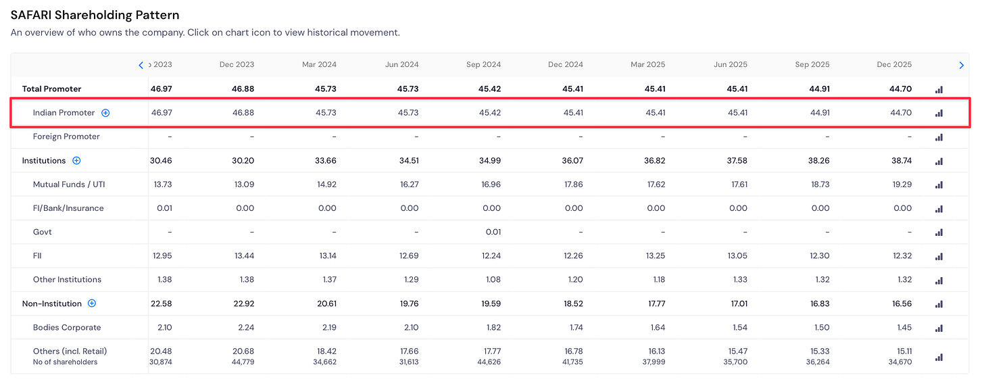Click the Institutions row label
Image resolution: width=984 pixels, height=392 pixels.
point(44,161)
